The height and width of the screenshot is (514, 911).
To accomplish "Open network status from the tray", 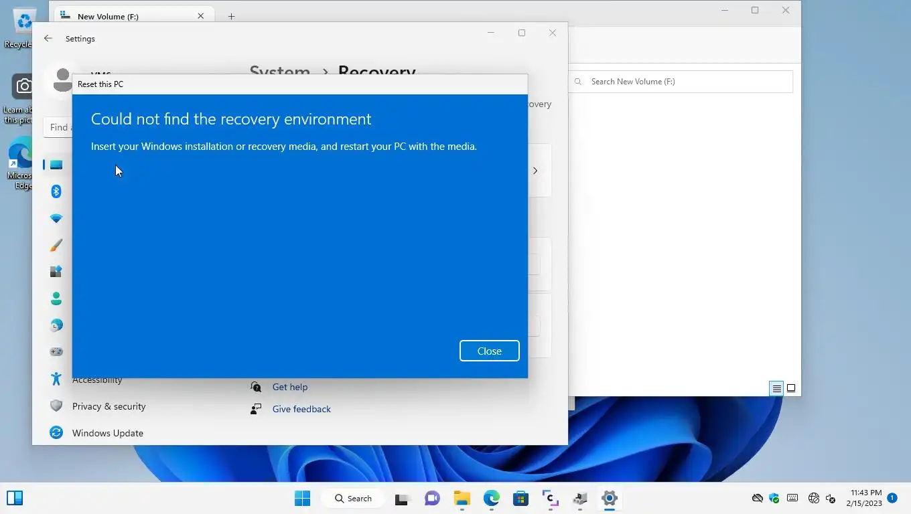I will (814, 498).
